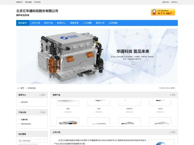Viewport: 194px width, 145px height.
Task: Click the 收藏本页 link in top bar
Action: (19, 2)
